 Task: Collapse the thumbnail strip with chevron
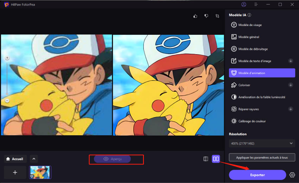point(34,159)
